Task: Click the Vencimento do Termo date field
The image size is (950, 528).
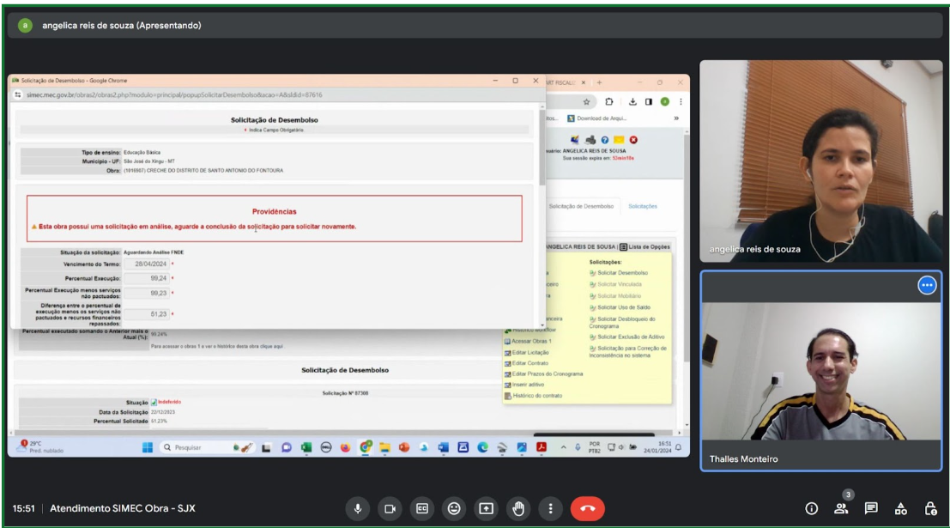Action: point(146,264)
